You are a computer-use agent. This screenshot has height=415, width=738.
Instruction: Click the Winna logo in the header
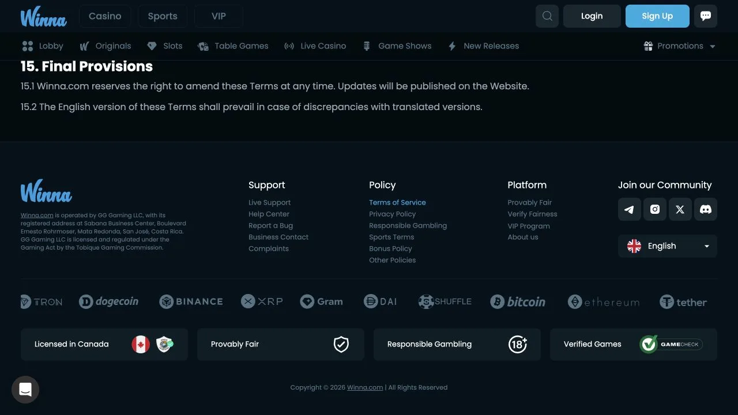click(44, 17)
